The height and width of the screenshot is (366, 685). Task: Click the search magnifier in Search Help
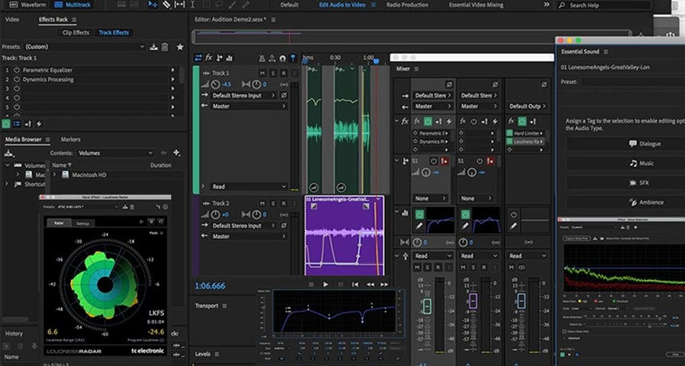(562, 6)
